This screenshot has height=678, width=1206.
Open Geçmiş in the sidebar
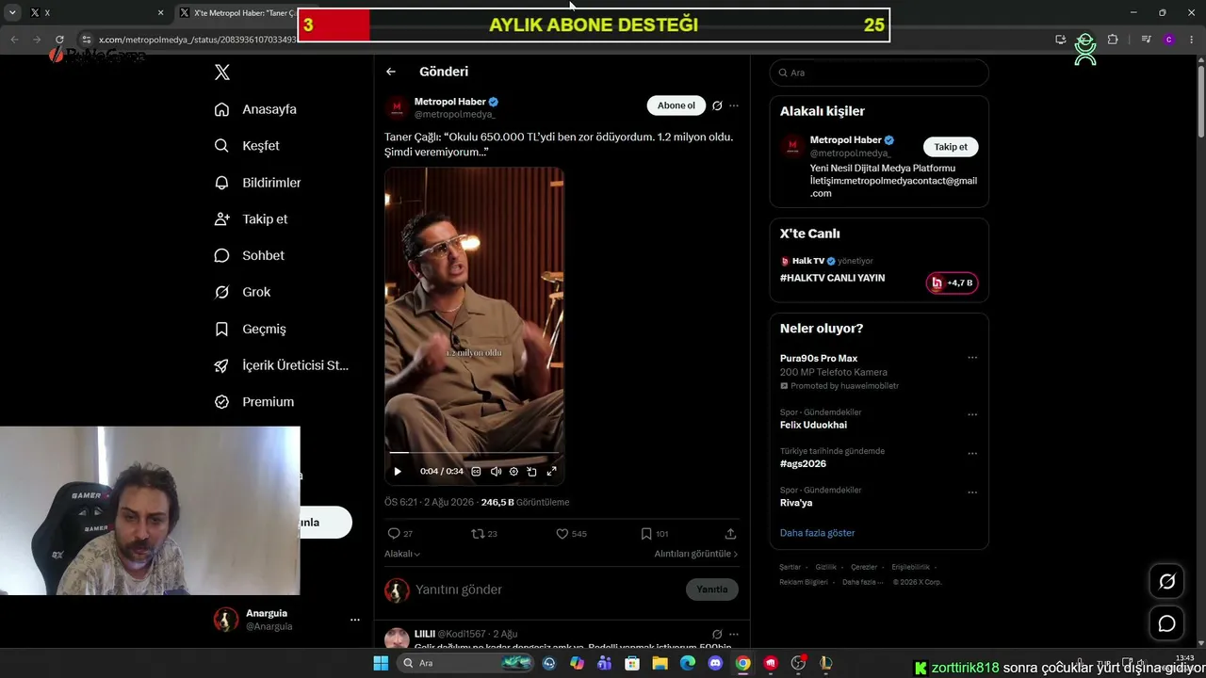[250, 329]
